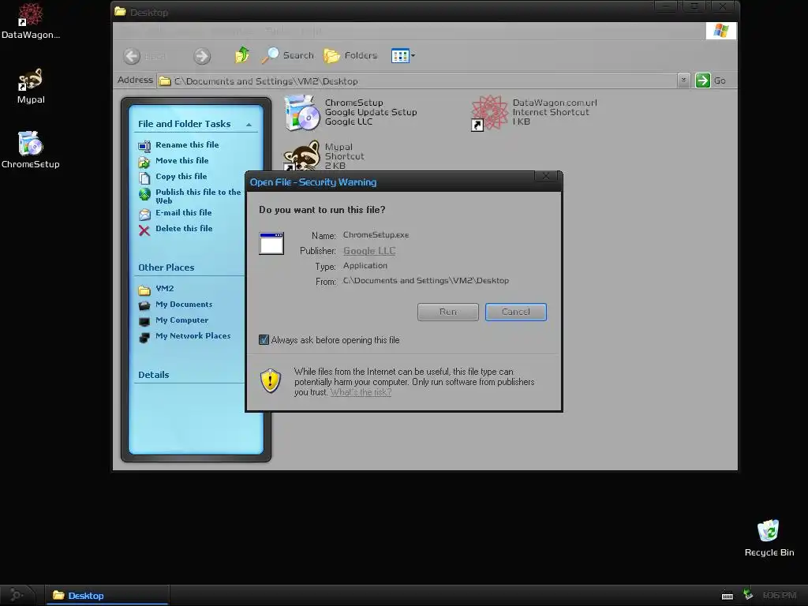
Task: Click the Rename this file icon
Action: point(144,146)
